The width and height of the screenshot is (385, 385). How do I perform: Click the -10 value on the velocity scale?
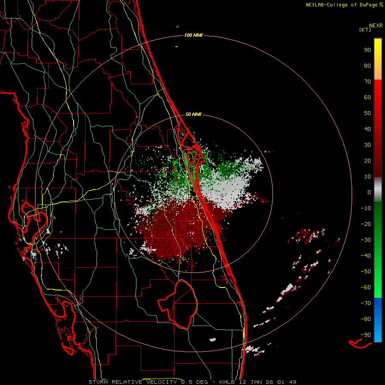pos(366,208)
